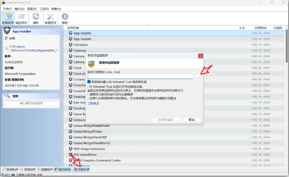The width and height of the screenshot is (289, 177).
Task: Follow the 了解更多 link
Action: pyautogui.click(x=93, y=103)
